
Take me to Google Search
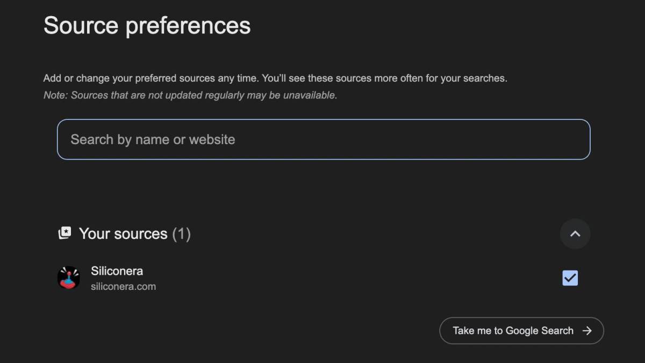pos(521,331)
